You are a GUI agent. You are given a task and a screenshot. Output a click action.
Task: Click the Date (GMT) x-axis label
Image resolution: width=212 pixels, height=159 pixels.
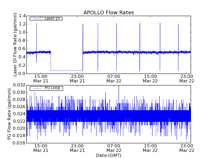[x=109, y=156]
